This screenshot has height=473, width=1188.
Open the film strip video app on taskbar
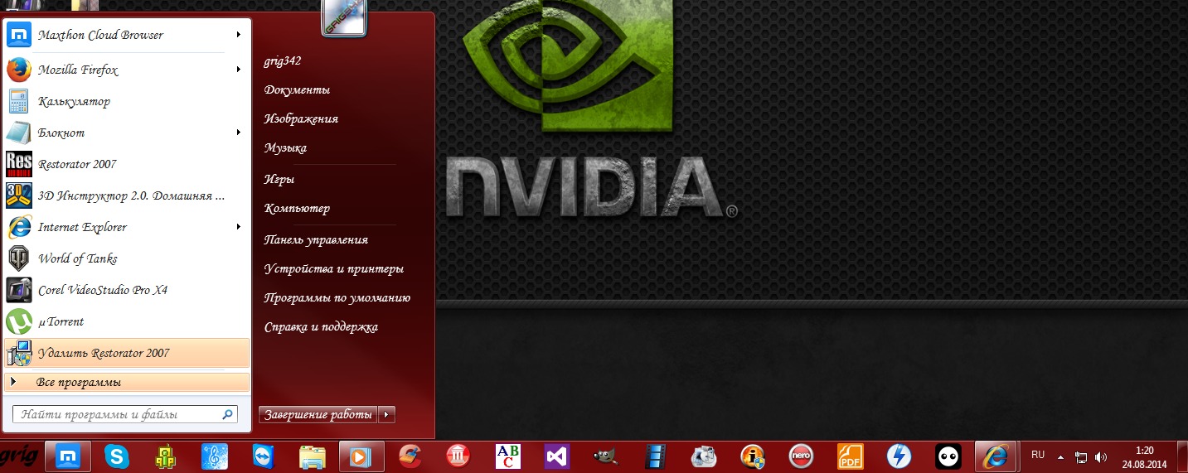click(x=655, y=456)
